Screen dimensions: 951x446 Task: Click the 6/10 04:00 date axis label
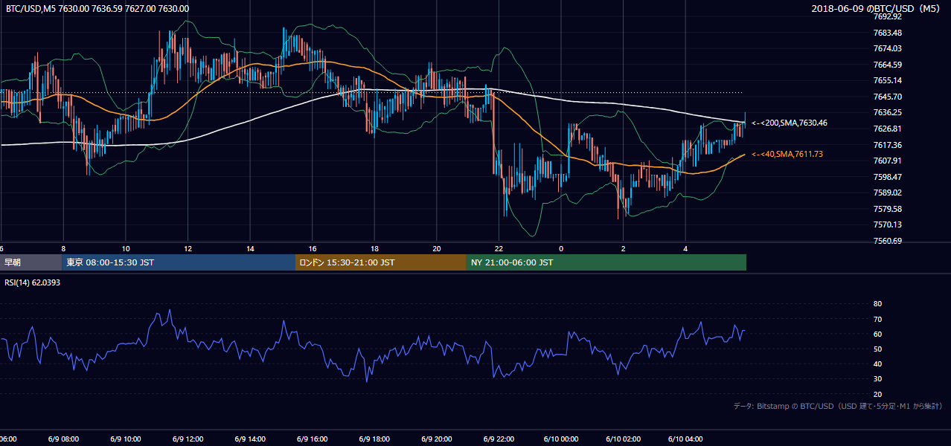coord(686,439)
